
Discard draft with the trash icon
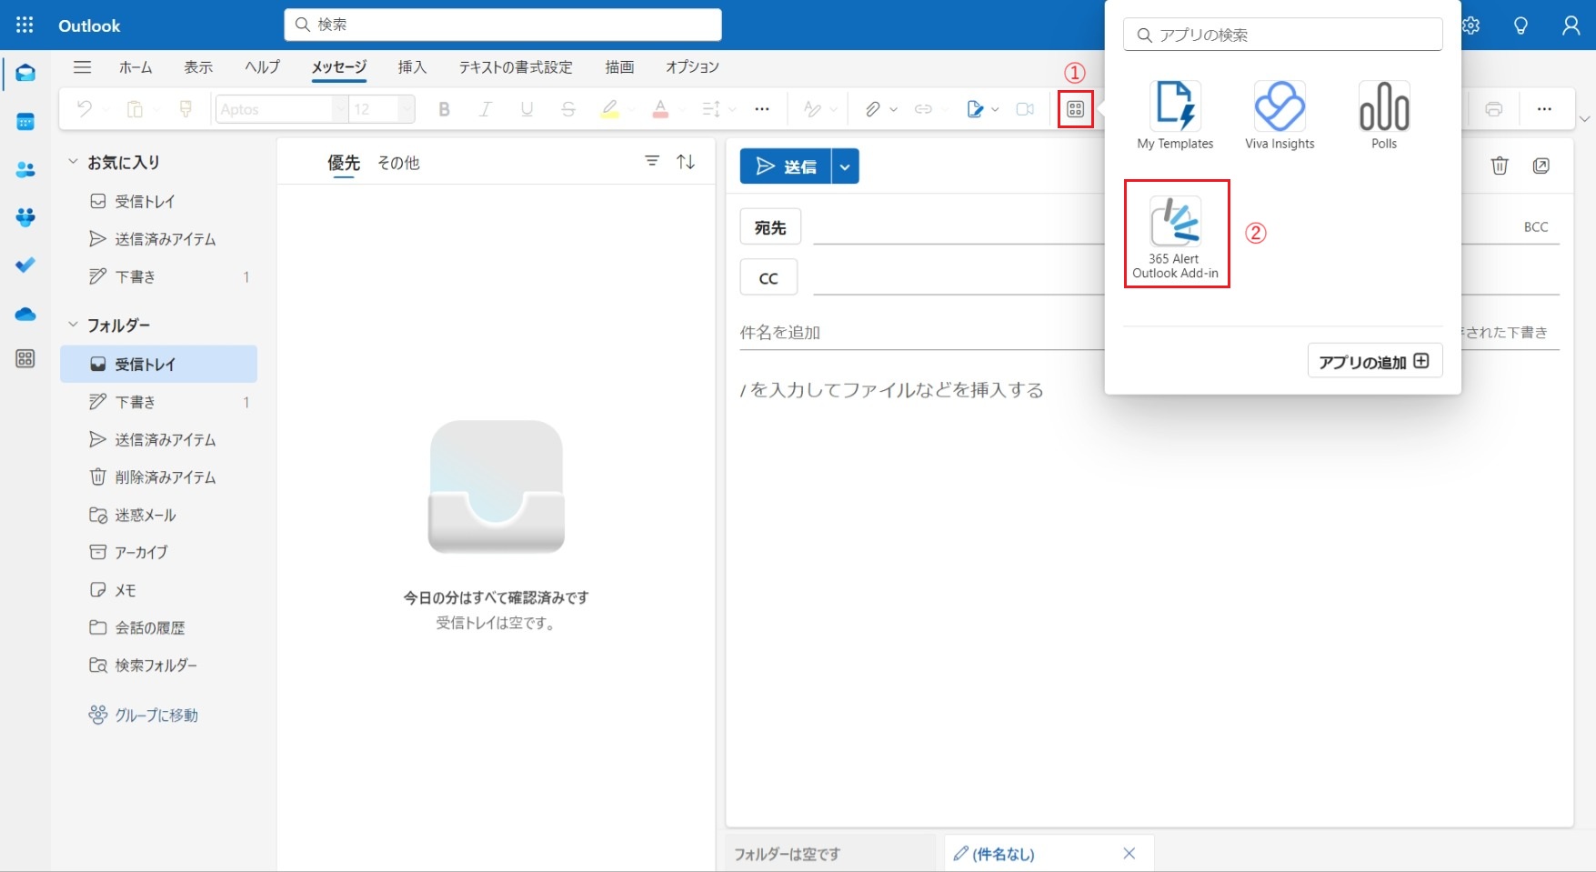[x=1499, y=165]
